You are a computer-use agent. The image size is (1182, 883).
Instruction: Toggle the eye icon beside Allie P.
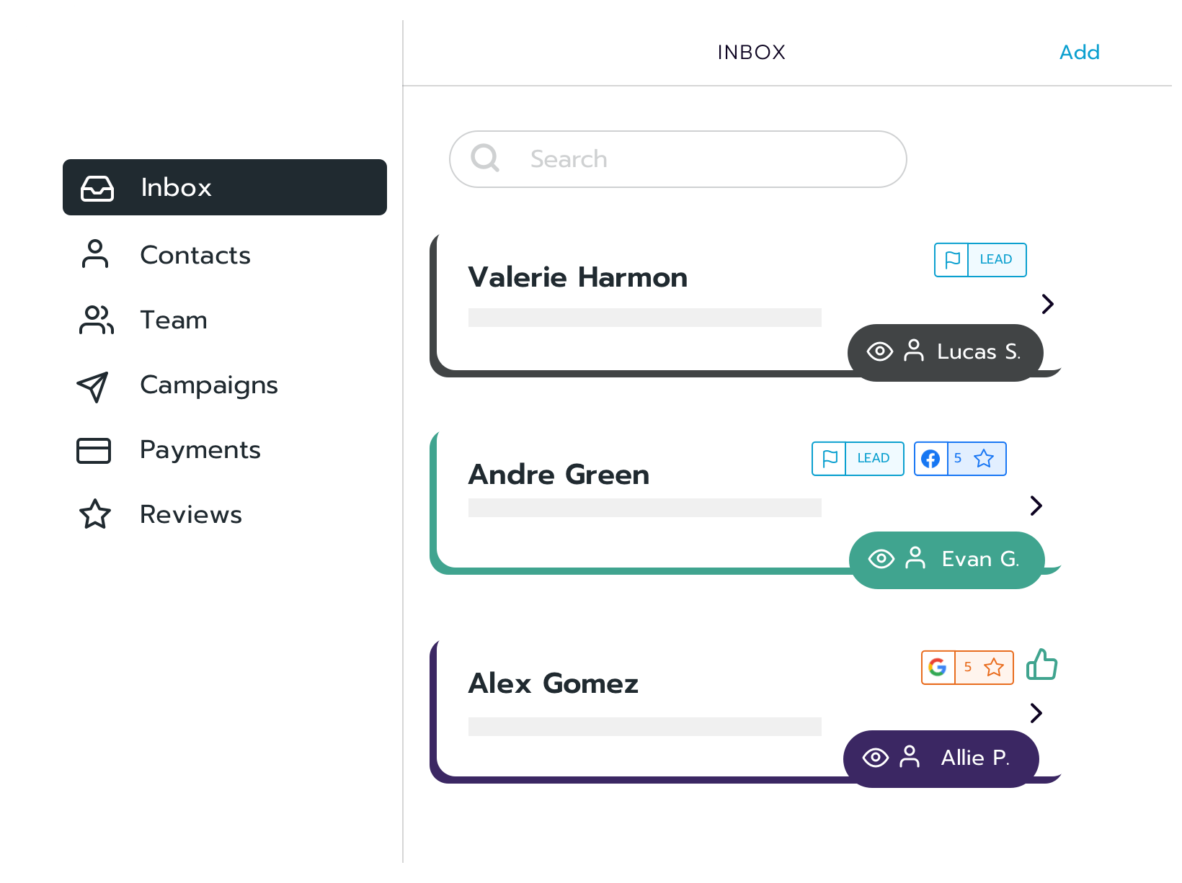pyautogui.click(x=875, y=758)
